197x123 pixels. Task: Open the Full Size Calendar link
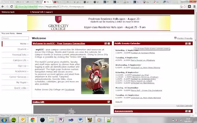click(x=184, y=105)
